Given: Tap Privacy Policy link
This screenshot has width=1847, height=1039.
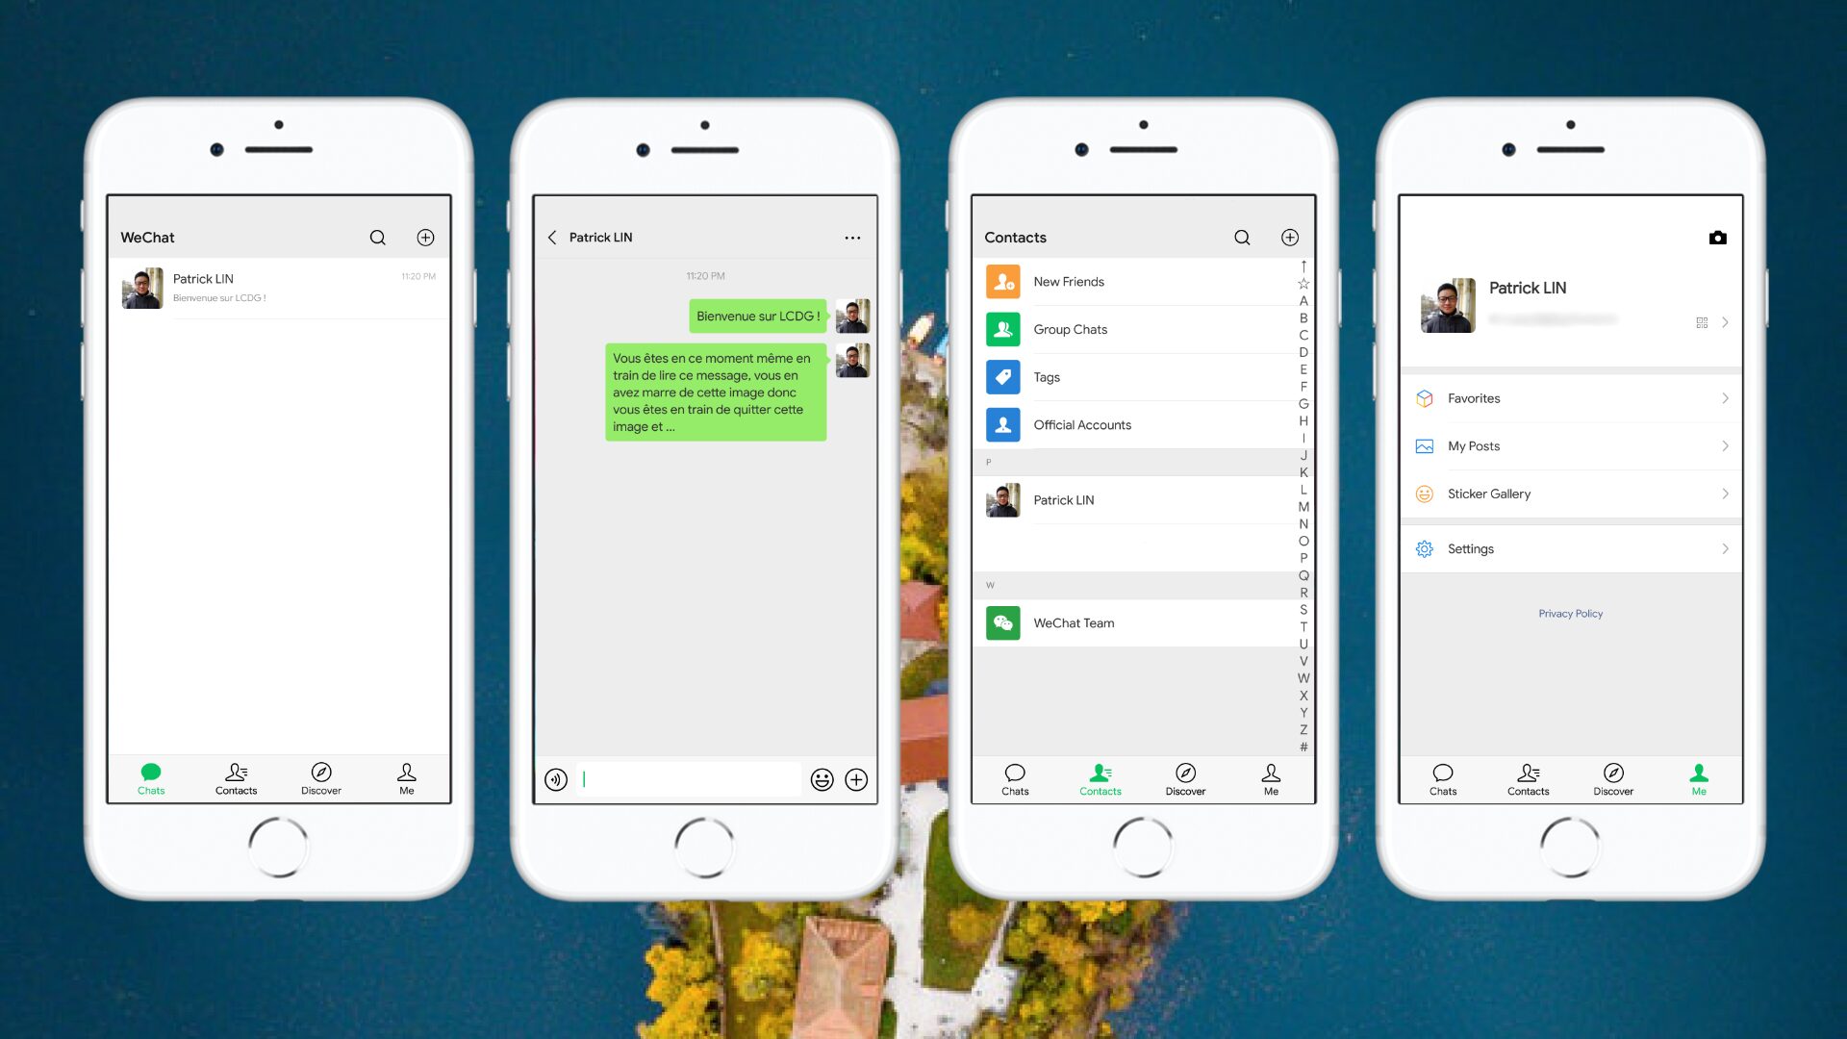Looking at the screenshot, I should 1569,613.
